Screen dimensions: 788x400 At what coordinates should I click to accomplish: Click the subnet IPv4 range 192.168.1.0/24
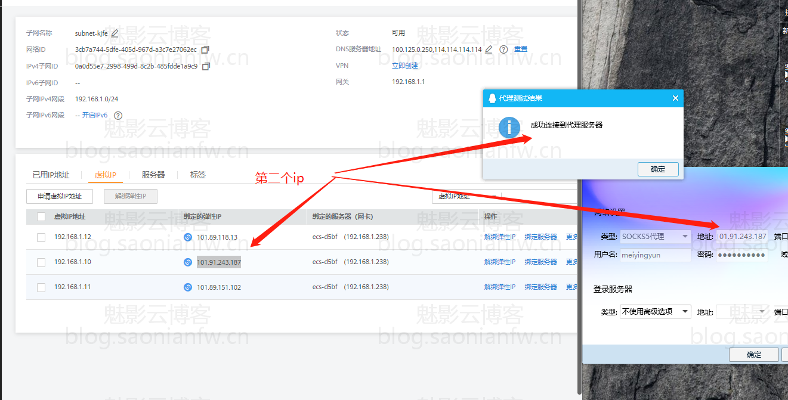pyautogui.click(x=97, y=100)
